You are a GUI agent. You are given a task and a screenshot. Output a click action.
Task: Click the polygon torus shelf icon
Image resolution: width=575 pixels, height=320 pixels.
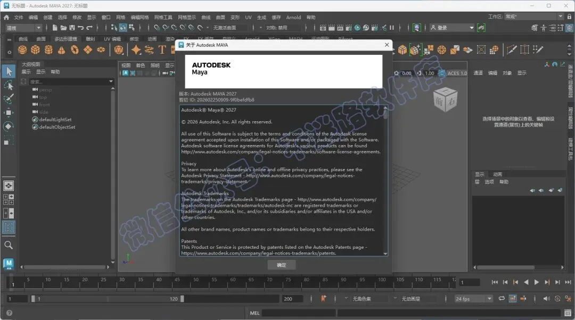[x=75, y=49]
